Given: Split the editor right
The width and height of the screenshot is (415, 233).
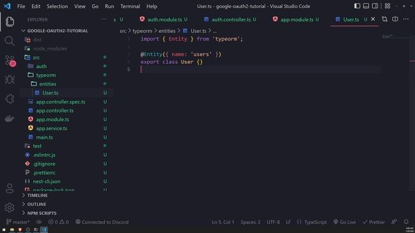Looking at the screenshot, I should [x=395, y=19].
